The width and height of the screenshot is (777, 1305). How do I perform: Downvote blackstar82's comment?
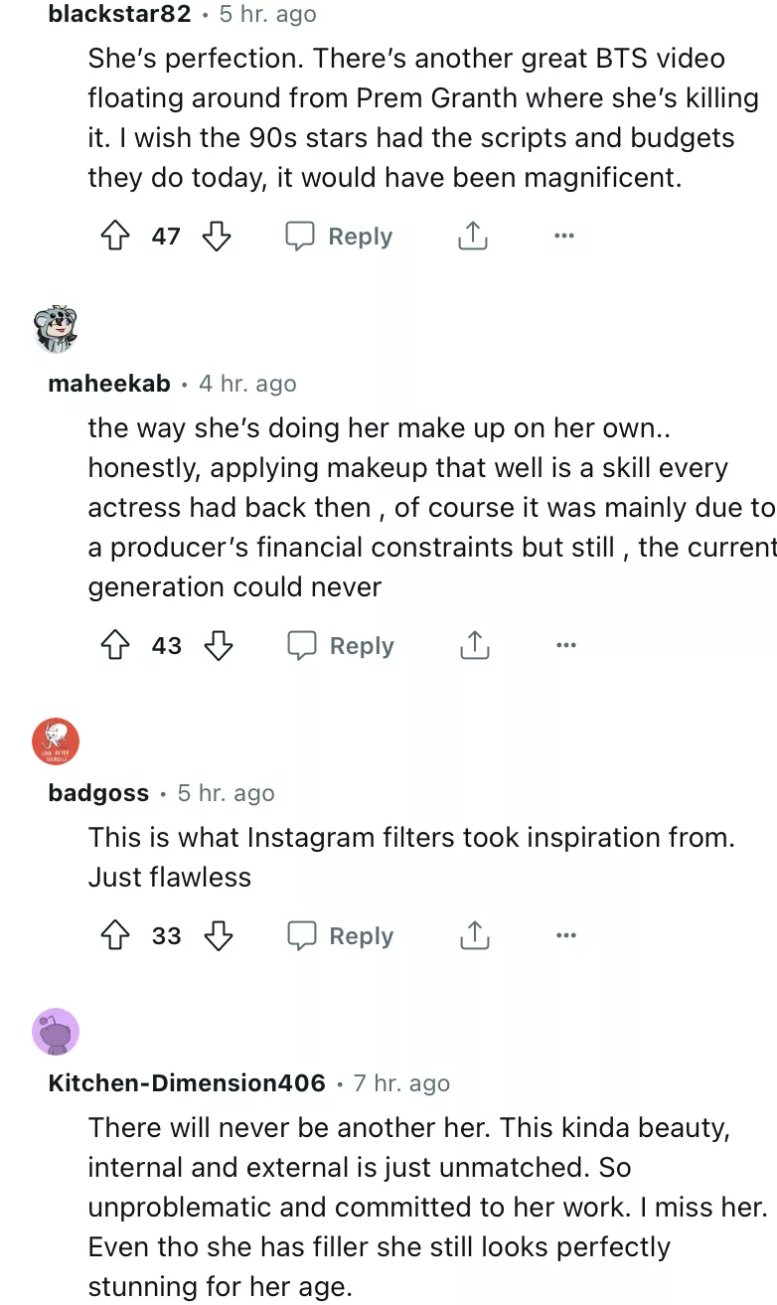point(217,237)
